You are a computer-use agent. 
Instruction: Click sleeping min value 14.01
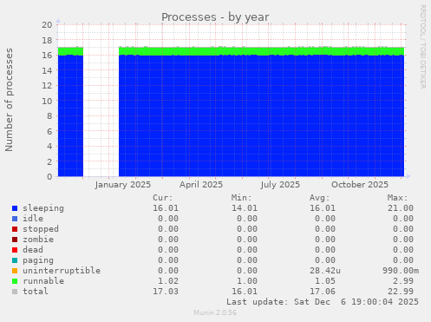tap(245, 208)
